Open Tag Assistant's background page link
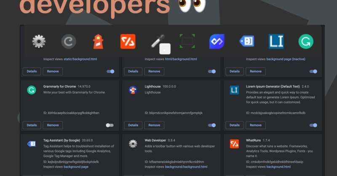The width and height of the screenshot is (337, 176). tap(76, 167)
